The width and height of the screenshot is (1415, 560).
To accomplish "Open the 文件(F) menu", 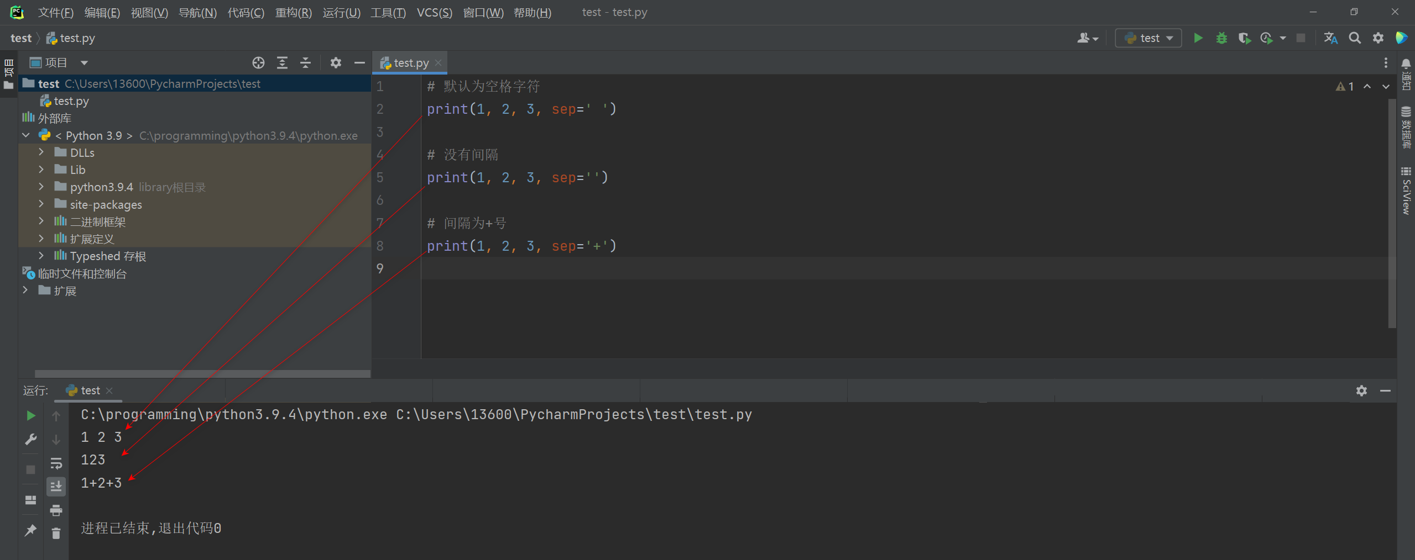I will click(55, 12).
